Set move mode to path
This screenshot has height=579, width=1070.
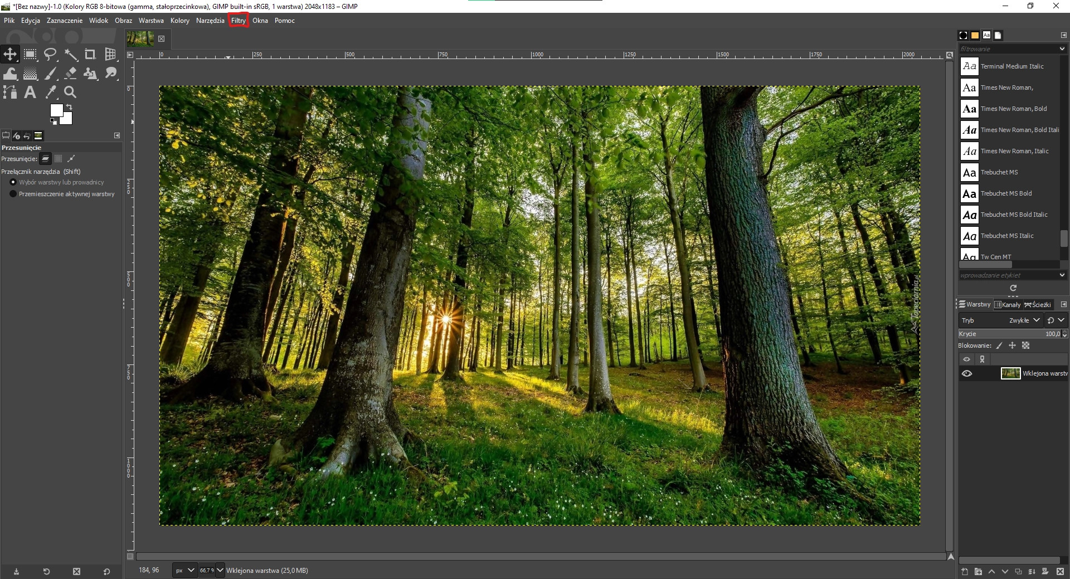[x=71, y=159]
